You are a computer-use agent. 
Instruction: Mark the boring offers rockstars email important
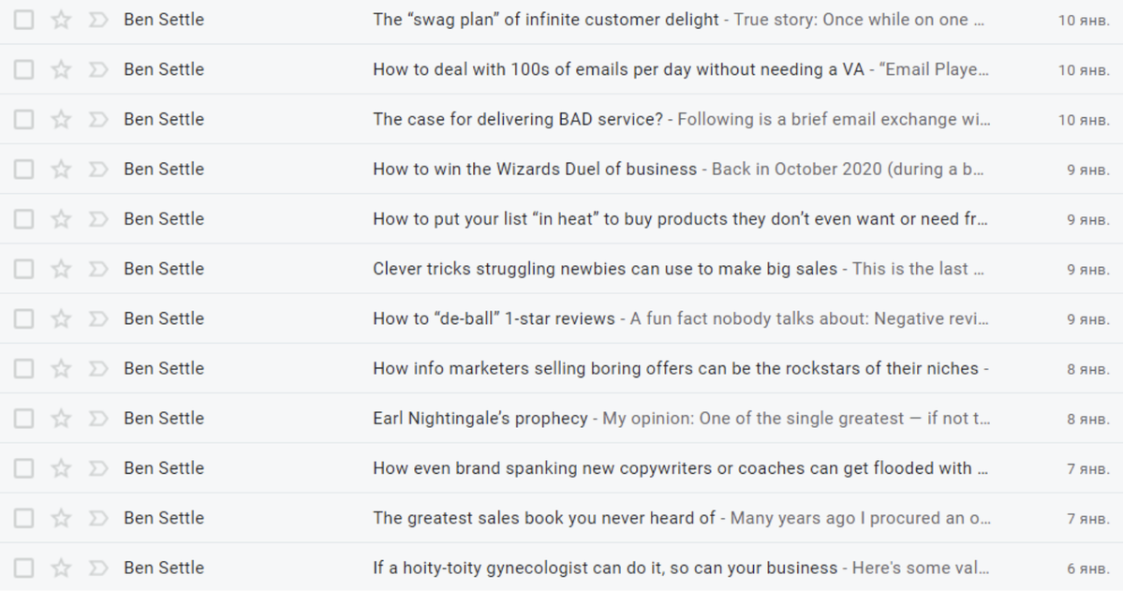pyautogui.click(x=98, y=368)
